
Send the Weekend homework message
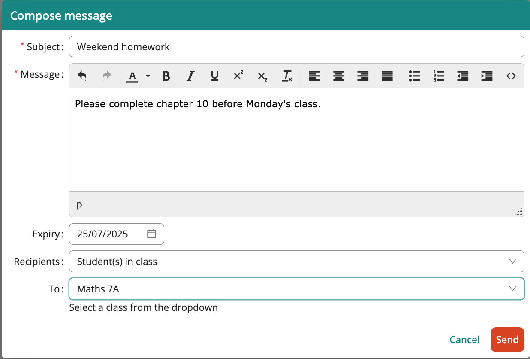point(507,339)
